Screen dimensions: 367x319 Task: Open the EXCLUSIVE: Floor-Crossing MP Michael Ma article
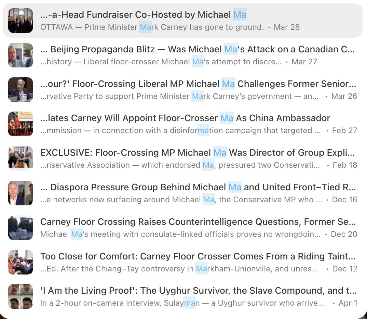[x=182, y=158]
